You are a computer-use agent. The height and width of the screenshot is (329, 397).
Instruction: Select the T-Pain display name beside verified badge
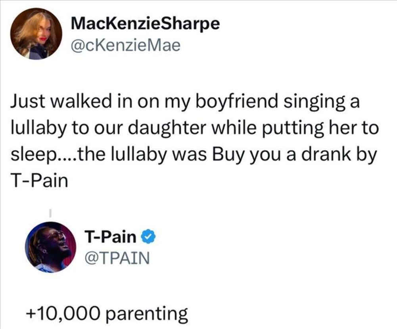coord(110,237)
